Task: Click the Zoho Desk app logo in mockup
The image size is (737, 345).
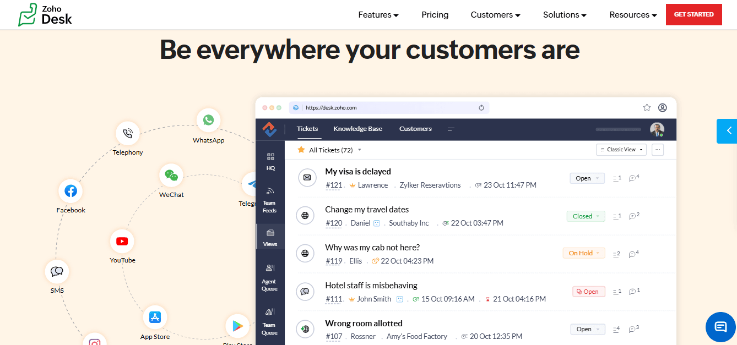Action: coord(269,129)
